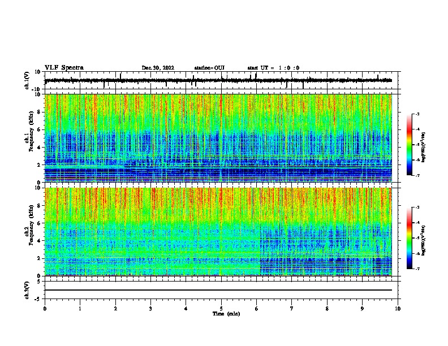Click the ch.1(V) waveform trace panel
This screenshot has height=346, width=448.
click(222, 80)
